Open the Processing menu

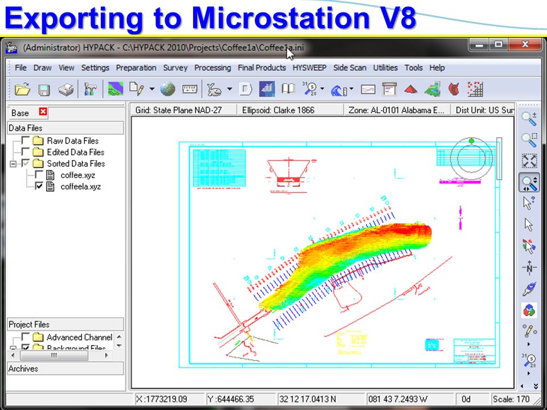[213, 68]
